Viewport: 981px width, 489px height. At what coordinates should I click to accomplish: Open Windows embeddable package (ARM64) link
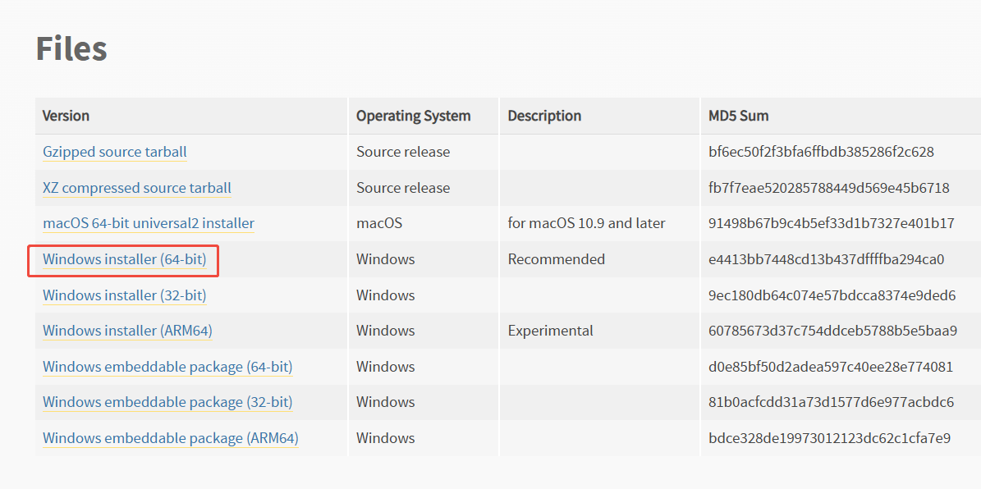pyautogui.click(x=170, y=438)
